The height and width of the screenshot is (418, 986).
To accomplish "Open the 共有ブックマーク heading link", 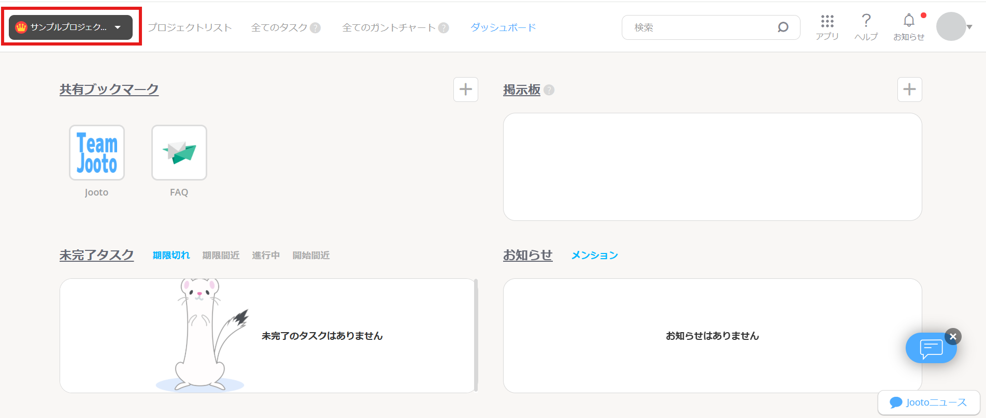I will (x=109, y=89).
